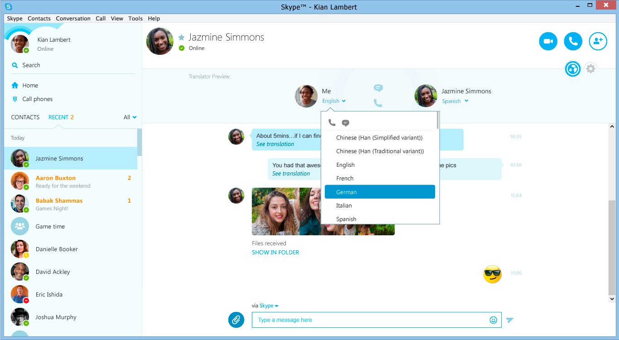This screenshot has width=619, height=340.
Task: Click the Call phones dial pad icon
Action: point(15,99)
